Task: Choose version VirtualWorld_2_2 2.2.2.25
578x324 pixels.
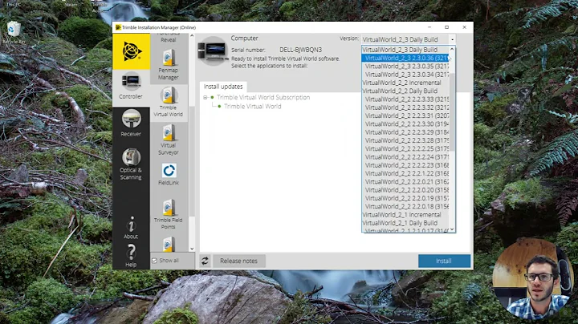Action: pos(405,148)
